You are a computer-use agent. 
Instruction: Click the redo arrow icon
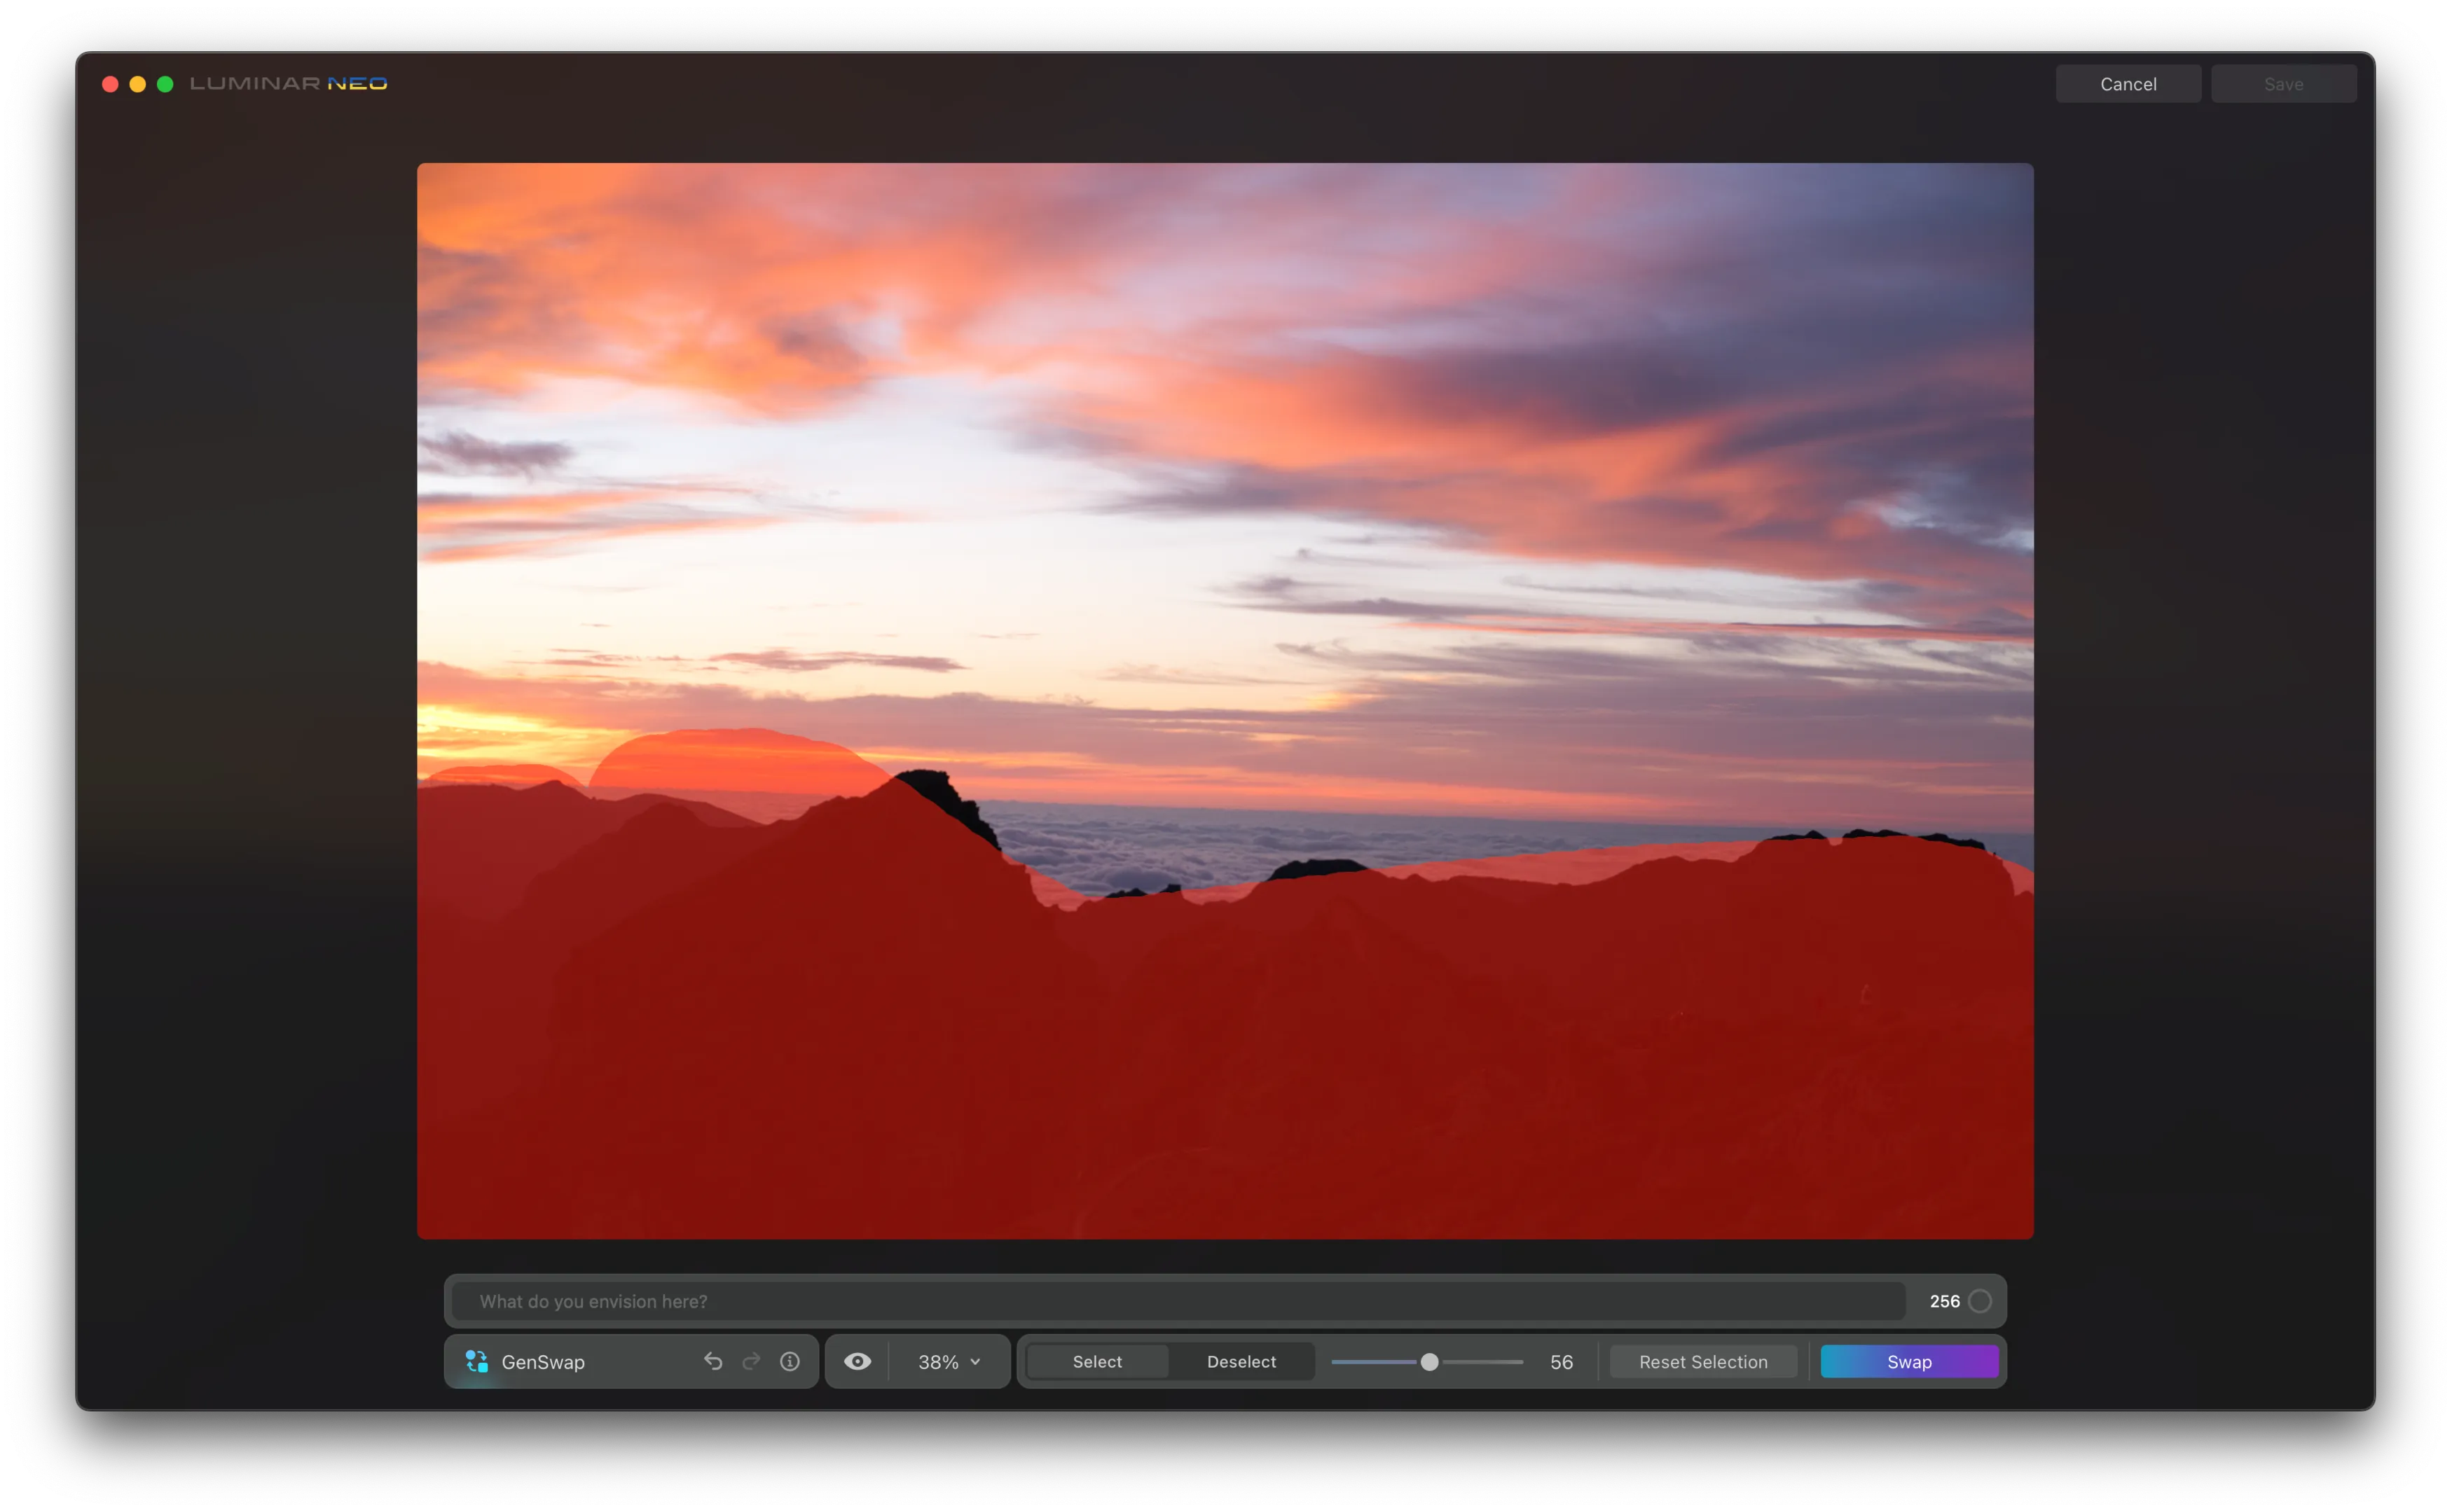751,1361
